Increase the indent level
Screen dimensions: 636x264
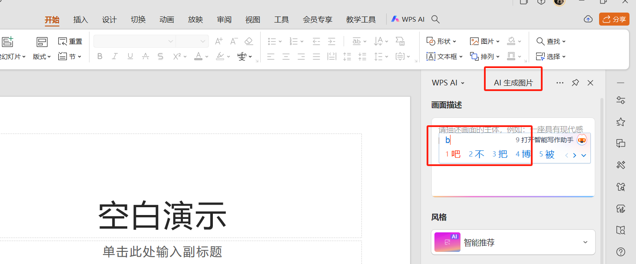click(x=331, y=41)
